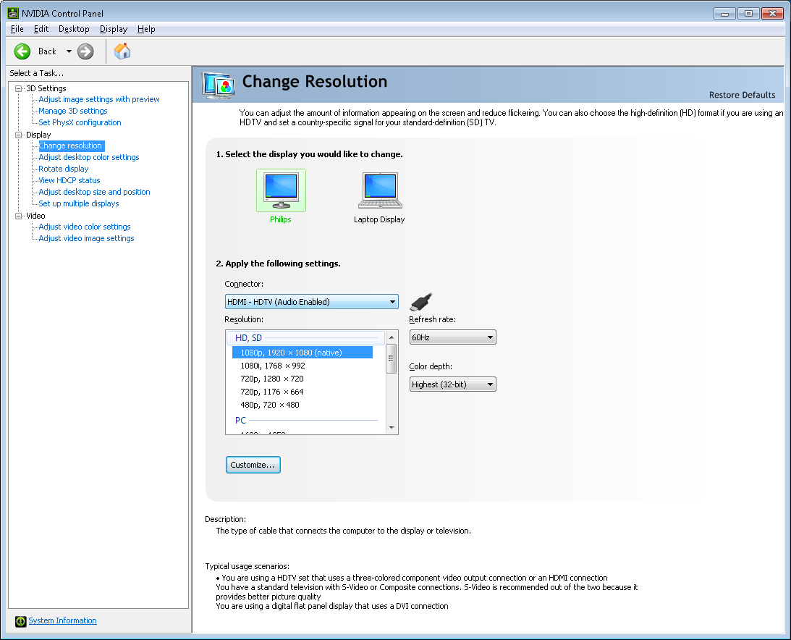Open the Color depth dropdown
This screenshot has width=791, height=640.
452,384
